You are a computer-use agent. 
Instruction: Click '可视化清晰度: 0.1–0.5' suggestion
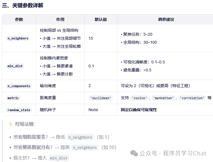(x=143, y=62)
